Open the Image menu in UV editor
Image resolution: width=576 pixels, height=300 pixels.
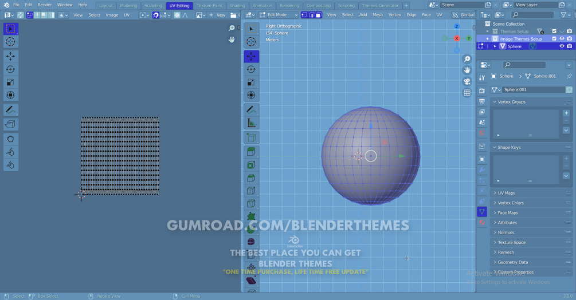[112, 15]
